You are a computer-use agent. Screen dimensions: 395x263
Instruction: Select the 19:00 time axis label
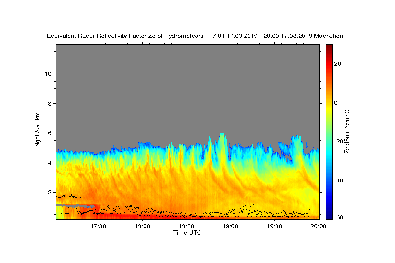231,227
